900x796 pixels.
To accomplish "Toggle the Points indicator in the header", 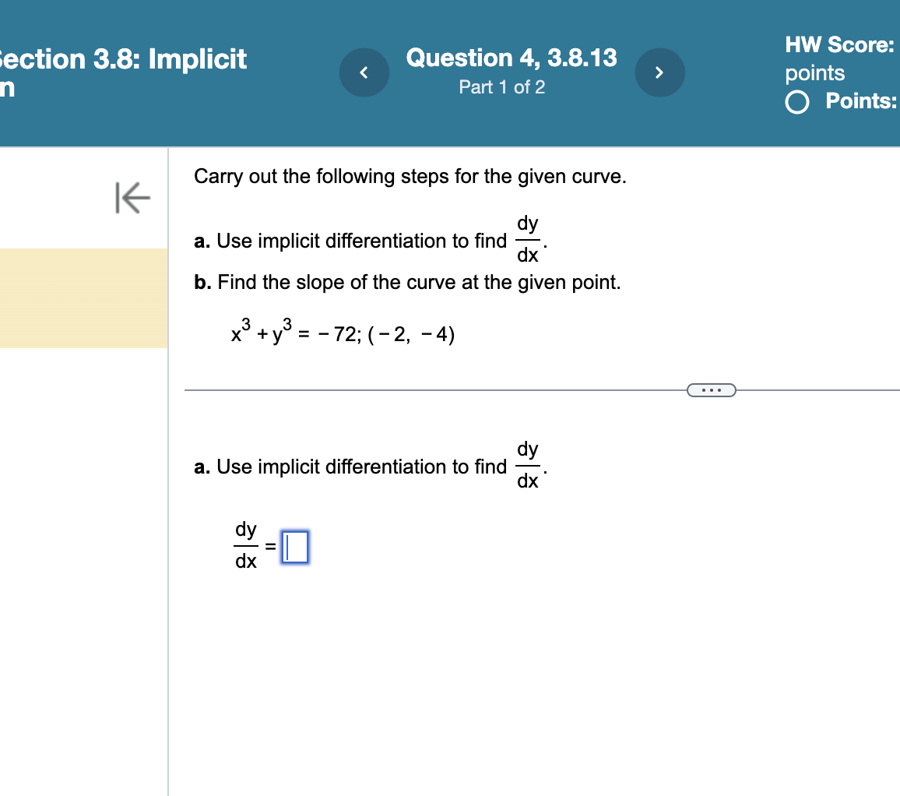I will (x=796, y=101).
